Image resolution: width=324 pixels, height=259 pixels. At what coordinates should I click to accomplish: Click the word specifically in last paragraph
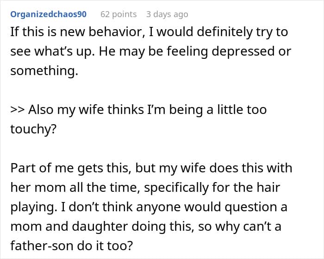coord(176,188)
